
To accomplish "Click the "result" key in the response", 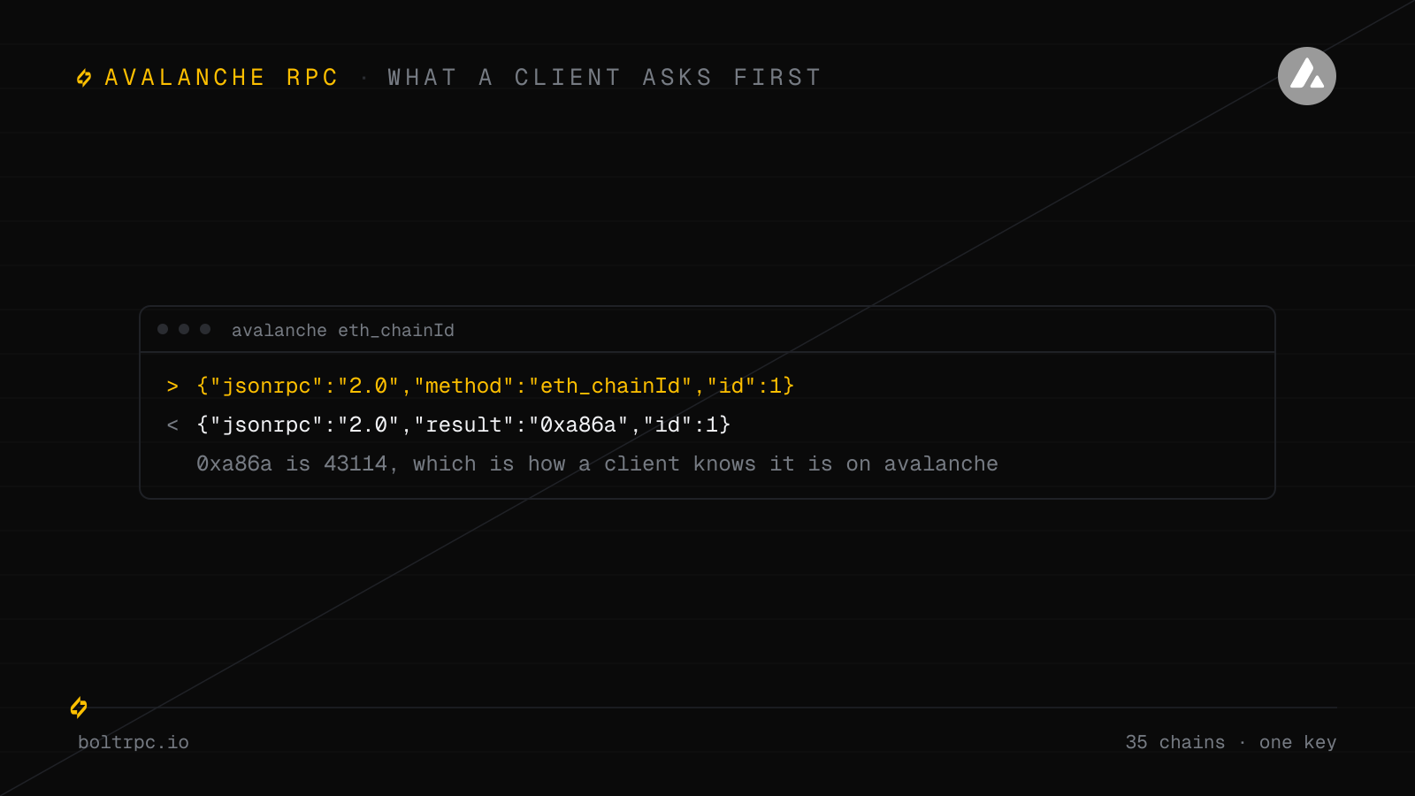I will [x=464, y=425].
